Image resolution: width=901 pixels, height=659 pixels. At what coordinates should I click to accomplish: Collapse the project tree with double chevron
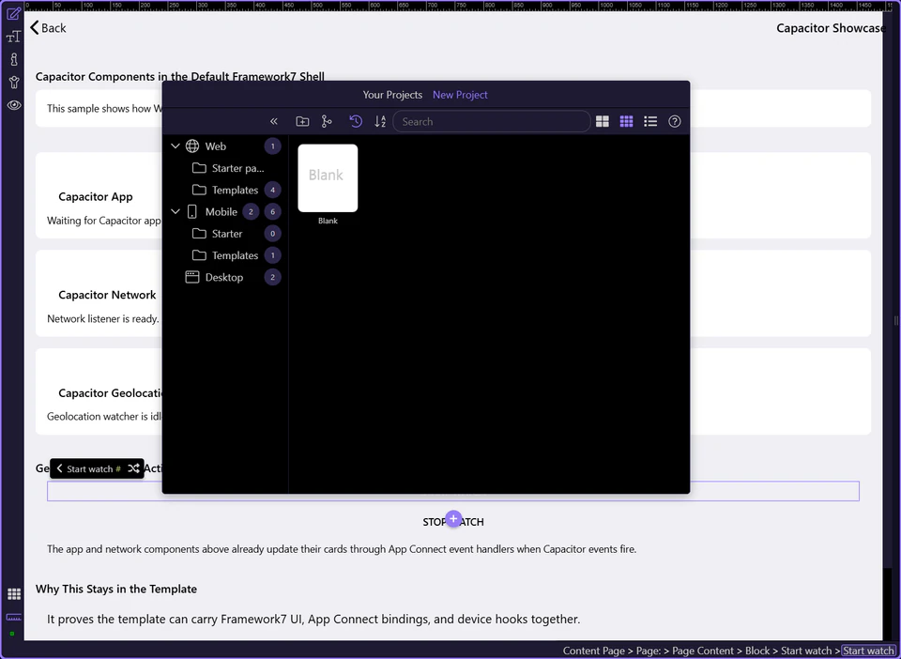(273, 121)
